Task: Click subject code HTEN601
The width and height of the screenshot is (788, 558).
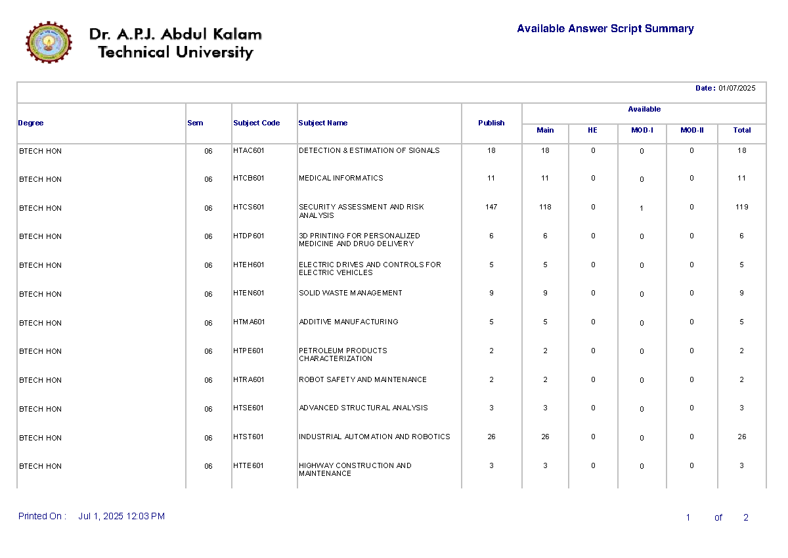Action: [x=249, y=293]
